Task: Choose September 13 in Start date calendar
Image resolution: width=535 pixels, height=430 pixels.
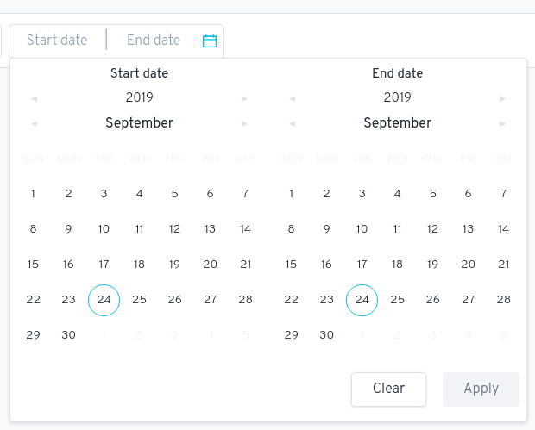Action: (210, 229)
